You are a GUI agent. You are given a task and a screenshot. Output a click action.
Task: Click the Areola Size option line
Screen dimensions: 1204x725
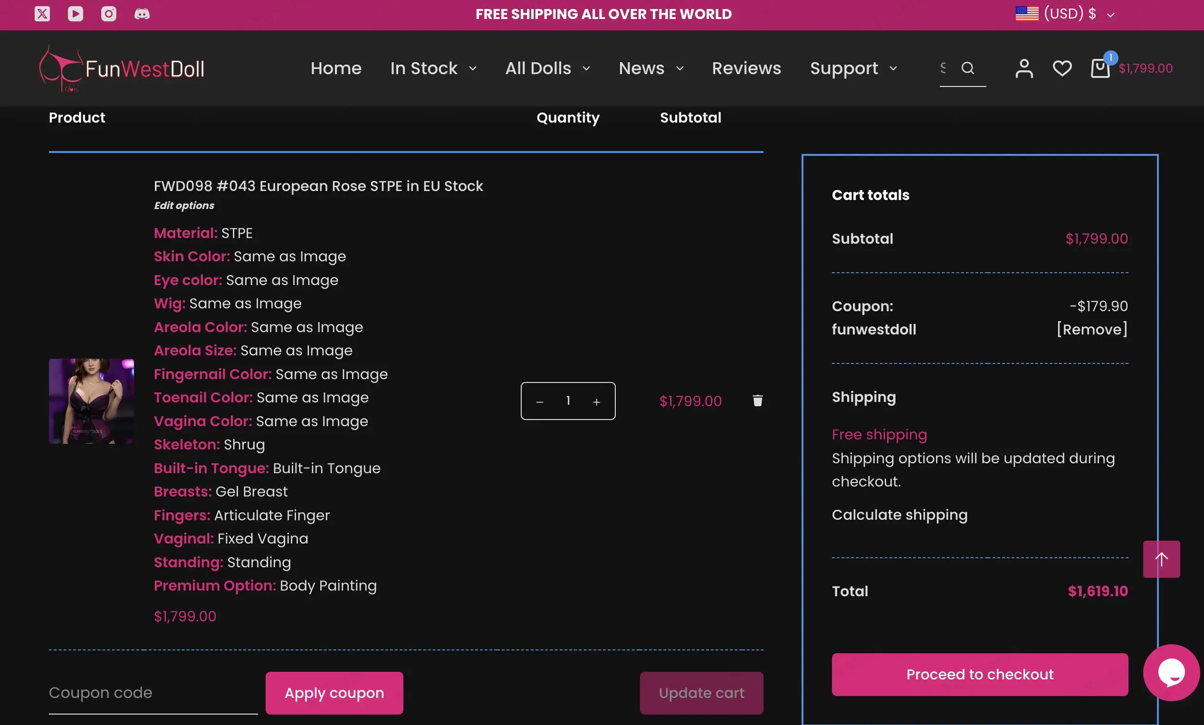[x=253, y=351]
